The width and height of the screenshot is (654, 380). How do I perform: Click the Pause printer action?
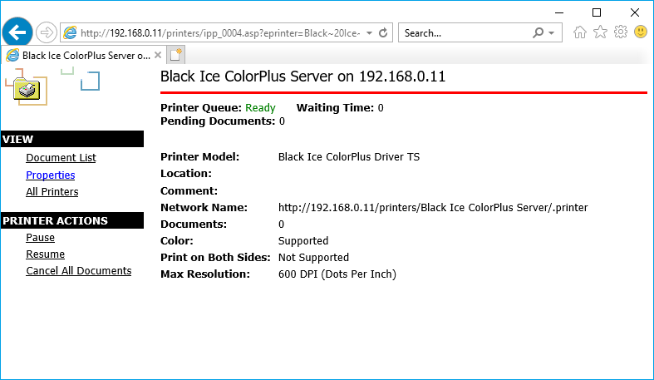(41, 237)
